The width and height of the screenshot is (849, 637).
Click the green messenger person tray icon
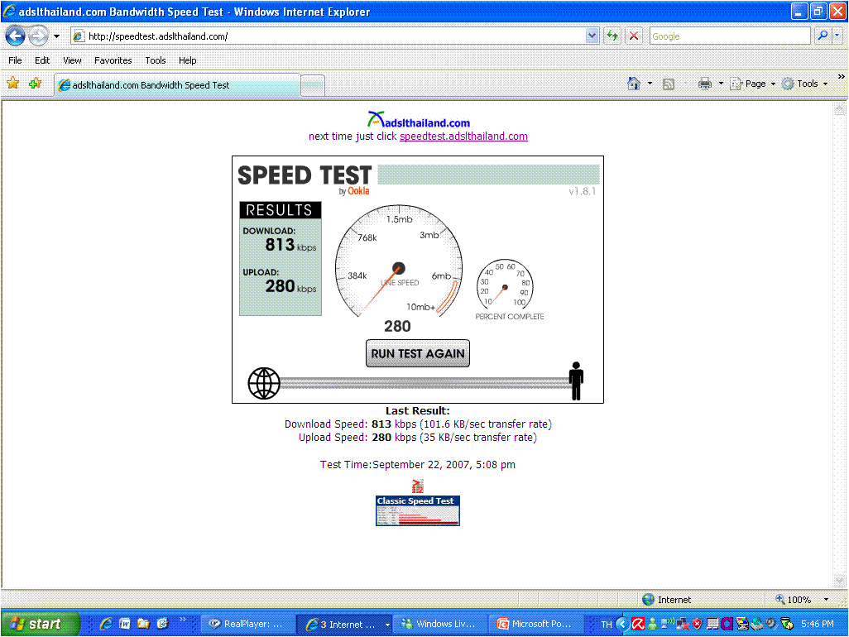[x=652, y=624]
